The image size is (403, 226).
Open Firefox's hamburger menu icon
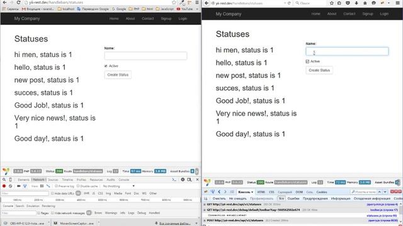coord(397,3)
